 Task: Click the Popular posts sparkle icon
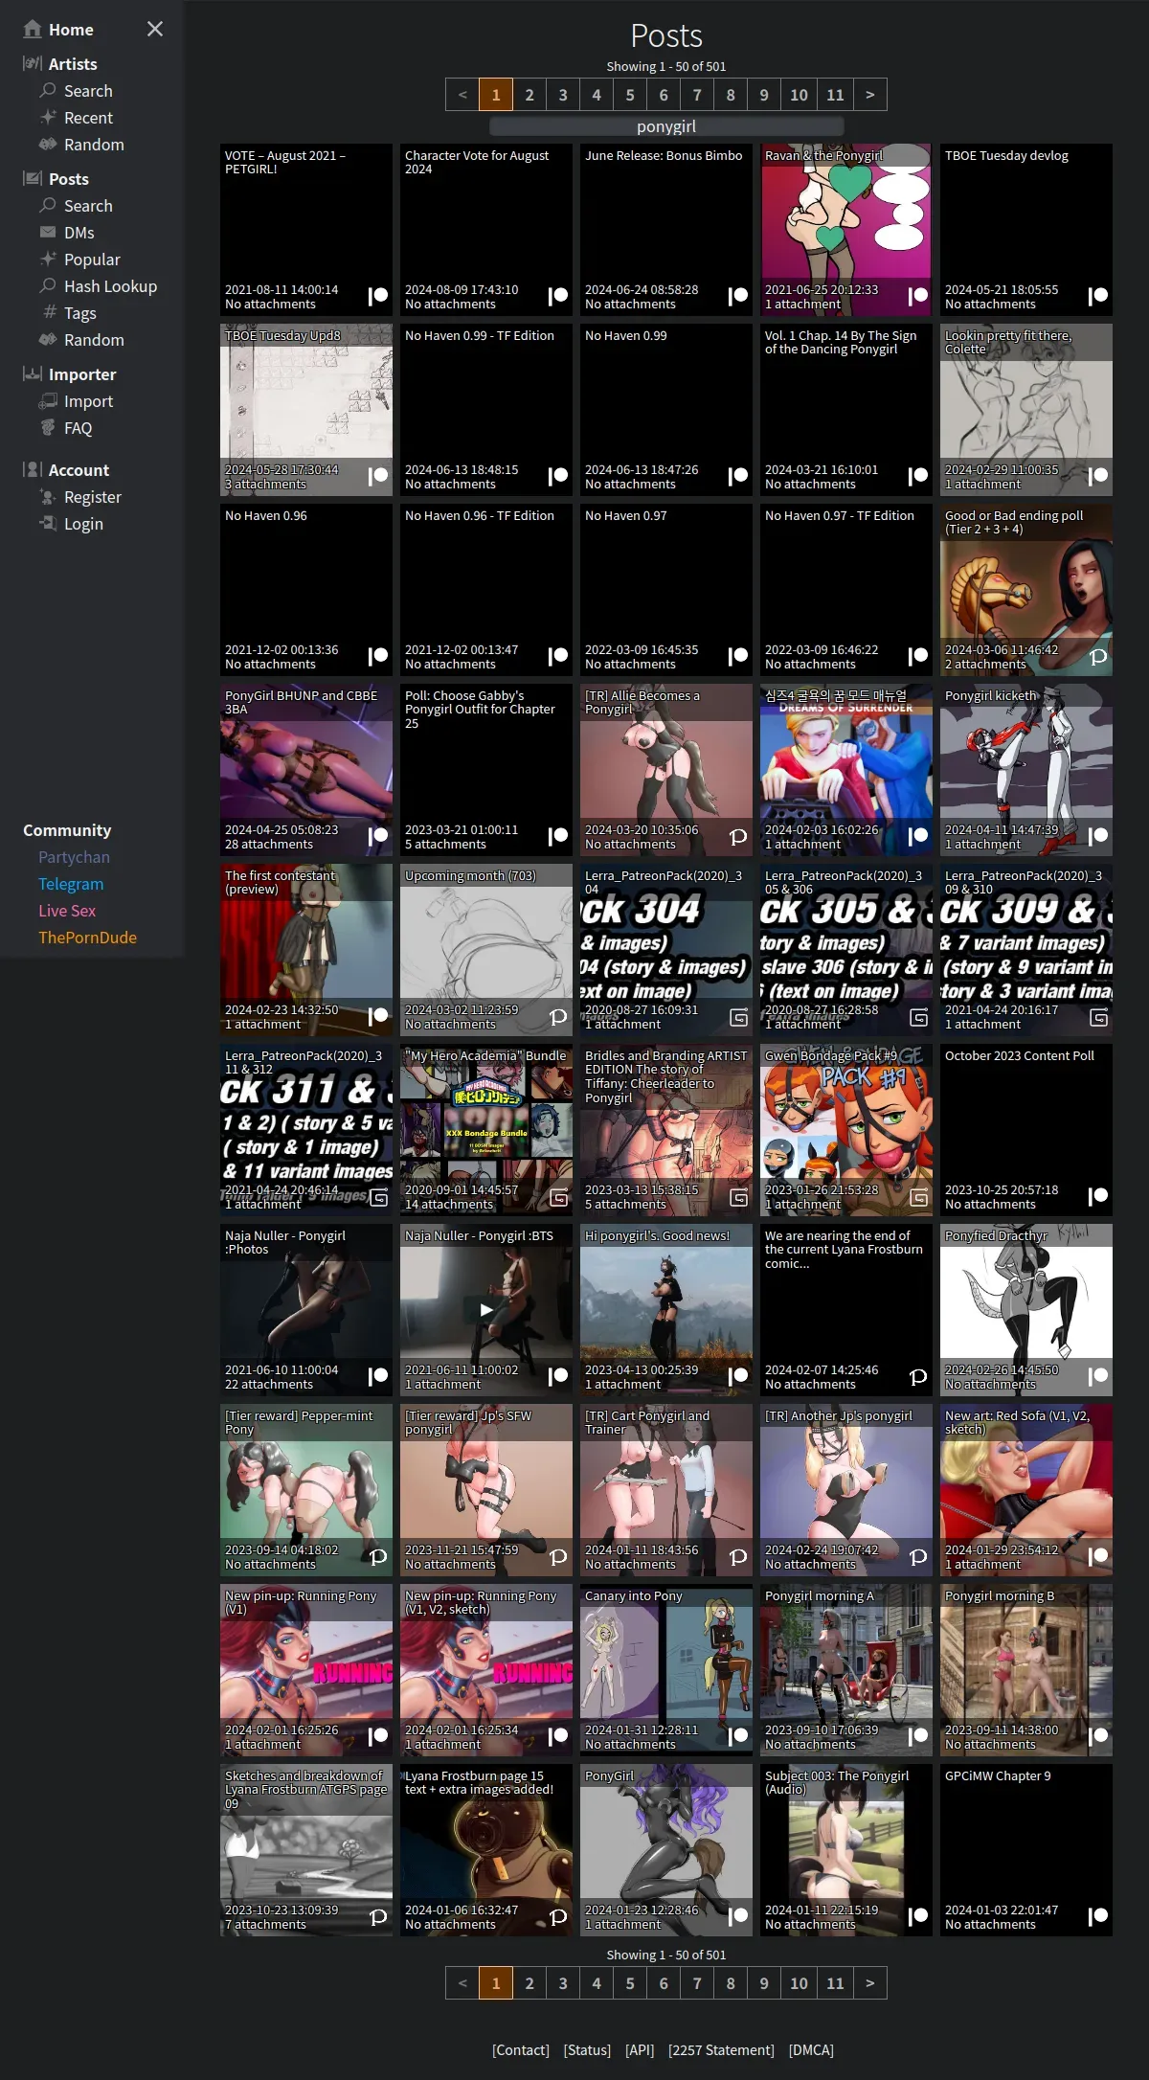(48, 260)
